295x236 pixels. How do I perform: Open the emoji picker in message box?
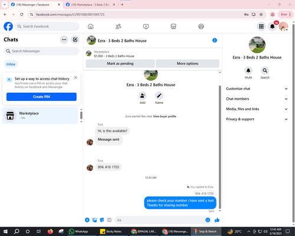(x=208, y=220)
